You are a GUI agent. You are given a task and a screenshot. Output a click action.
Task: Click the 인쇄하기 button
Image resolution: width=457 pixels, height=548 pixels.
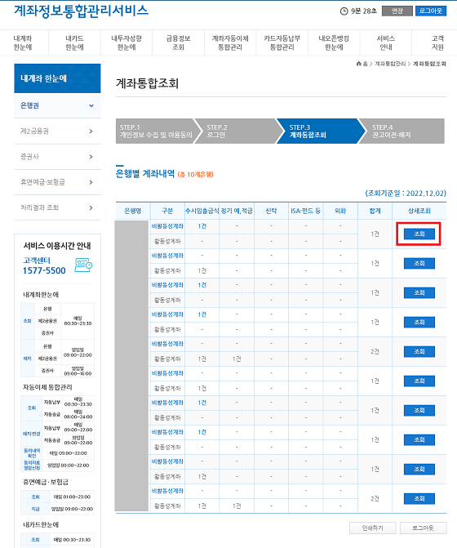(x=372, y=528)
